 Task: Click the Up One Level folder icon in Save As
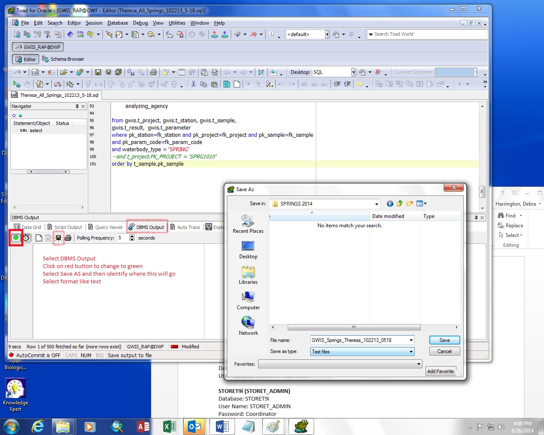click(x=400, y=203)
